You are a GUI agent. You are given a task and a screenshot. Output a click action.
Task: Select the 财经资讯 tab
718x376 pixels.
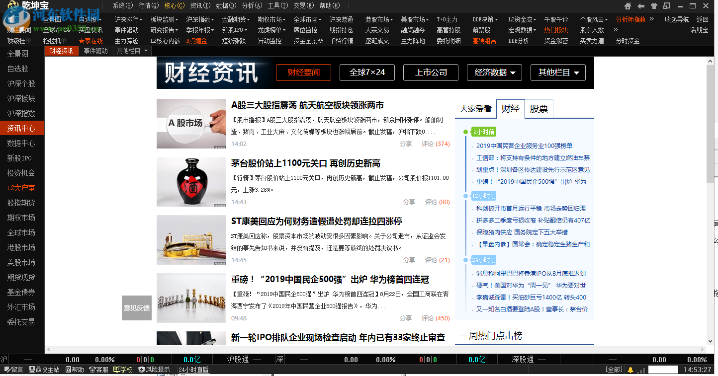61,51
